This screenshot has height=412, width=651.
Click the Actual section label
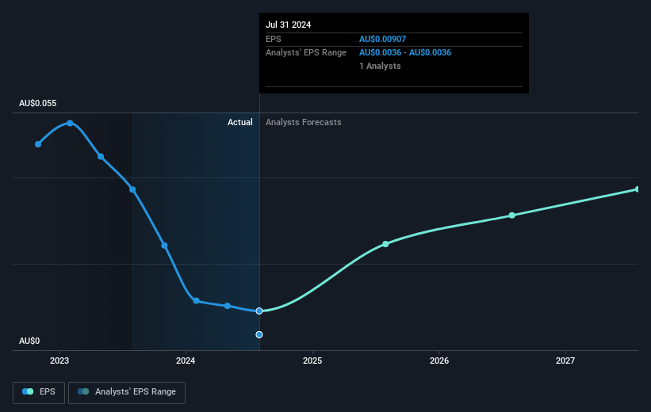click(240, 122)
